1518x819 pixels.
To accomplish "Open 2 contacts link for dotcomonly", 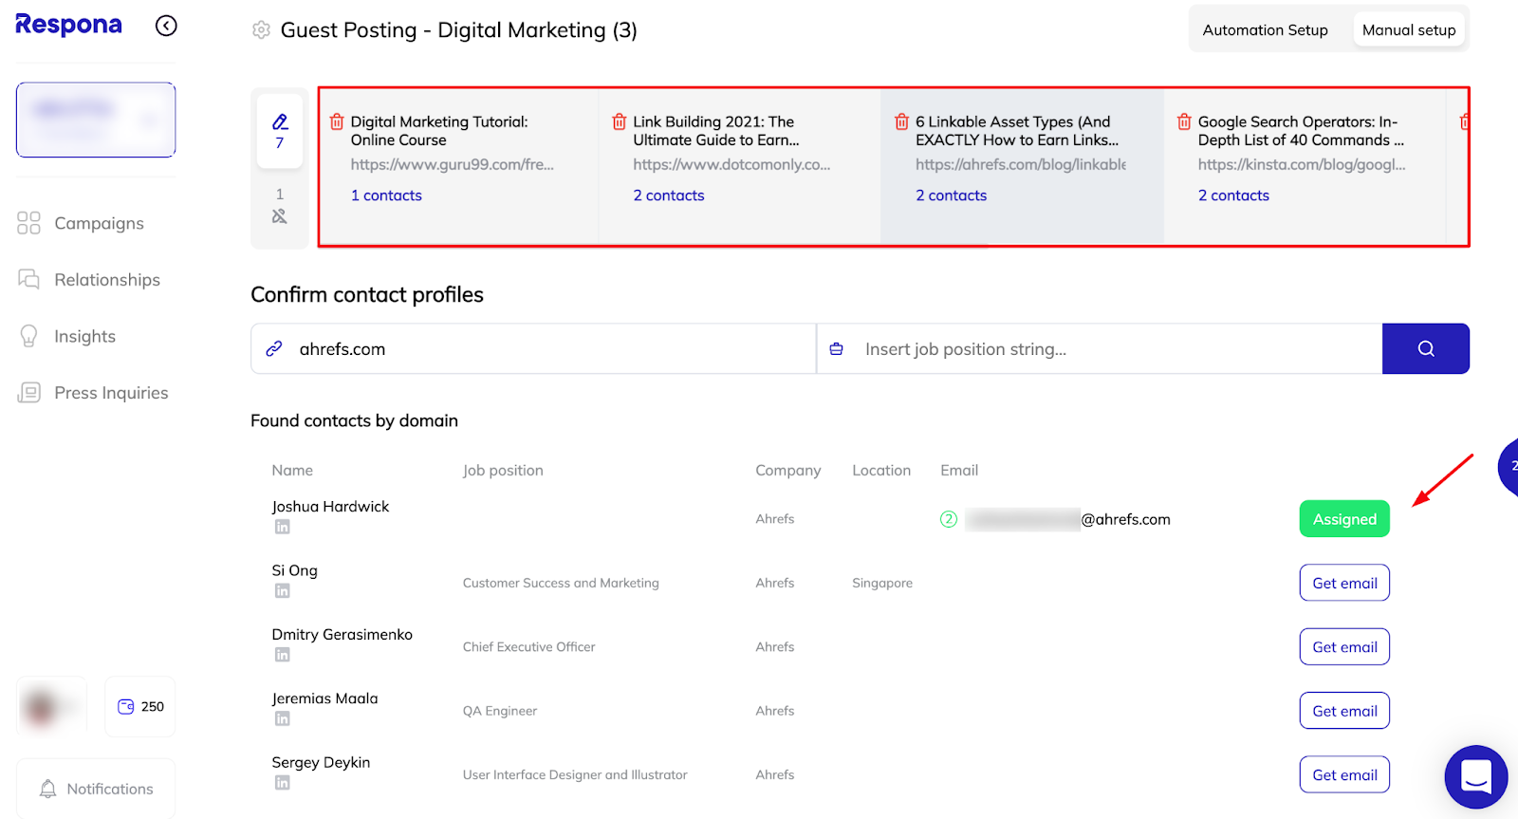I will (669, 195).
